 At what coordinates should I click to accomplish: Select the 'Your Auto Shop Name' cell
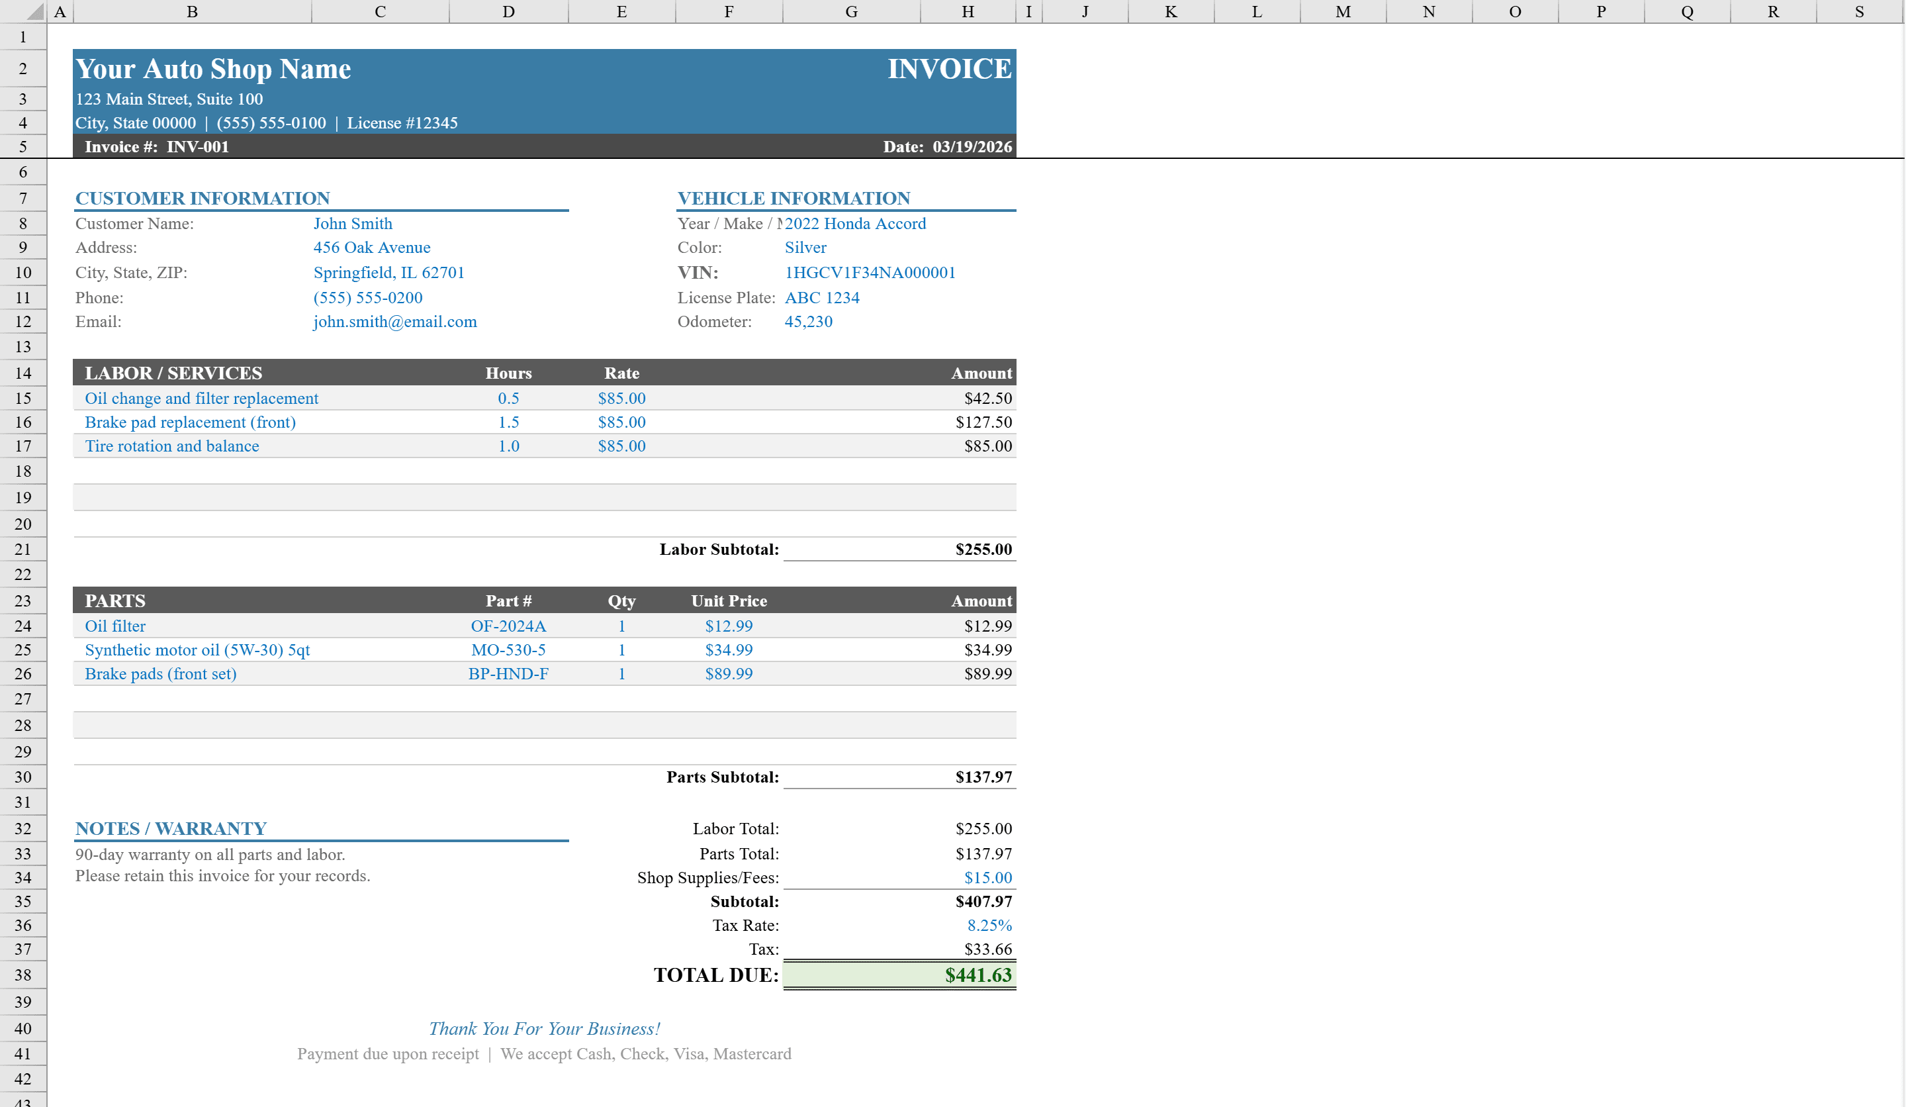[x=213, y=69]
